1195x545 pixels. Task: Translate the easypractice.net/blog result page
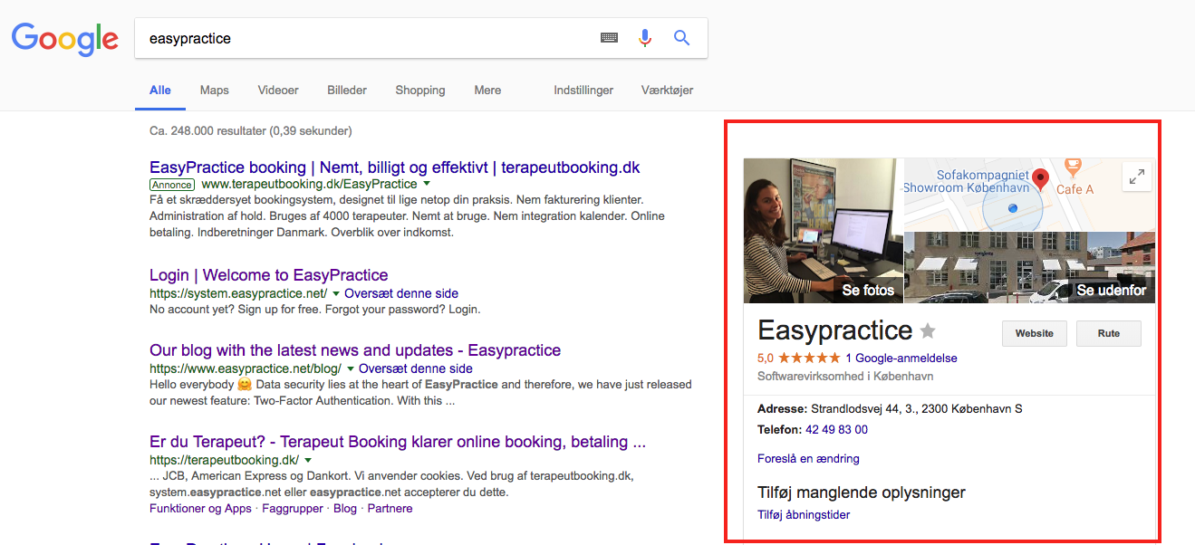(416, 368)
